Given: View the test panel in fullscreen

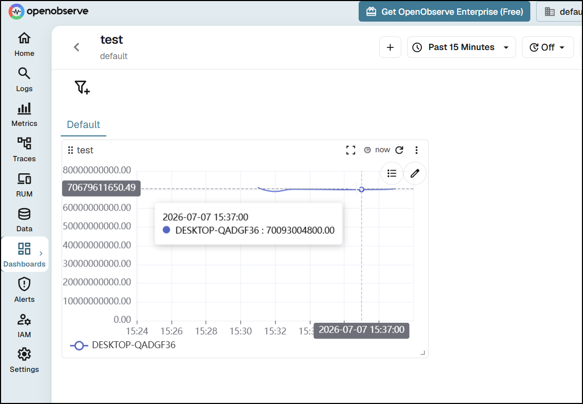Looking at the screenshot, I should pos(351,150).
